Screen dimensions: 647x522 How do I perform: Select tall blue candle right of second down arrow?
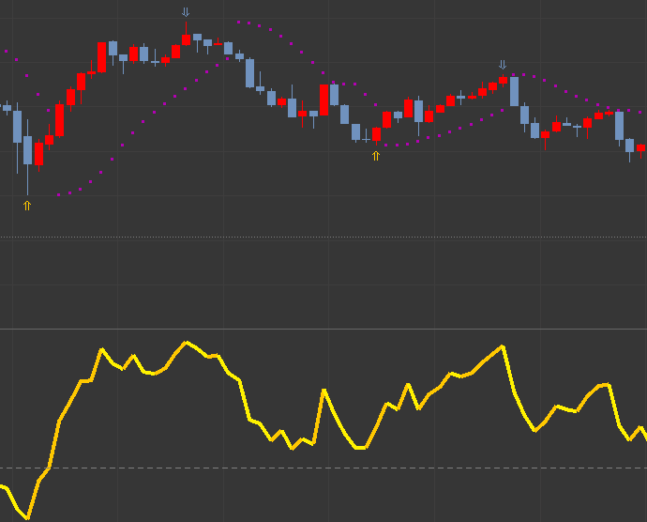pos(514,91)
